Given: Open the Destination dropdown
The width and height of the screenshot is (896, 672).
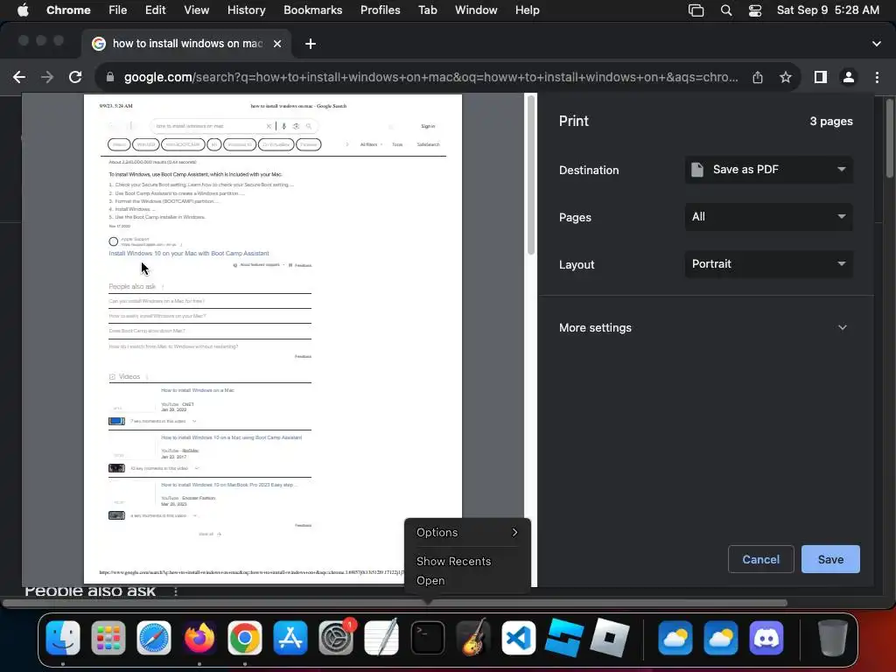Looking at the screenshot, I should click(768, 170).
